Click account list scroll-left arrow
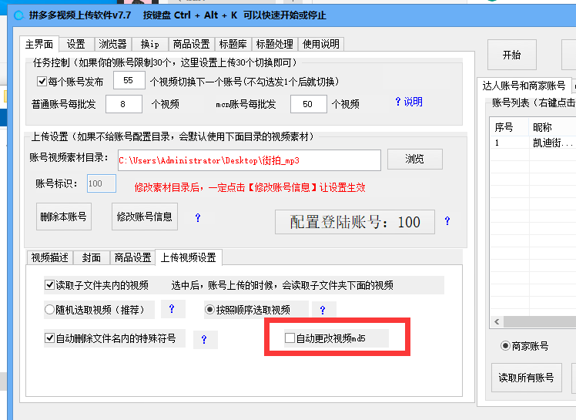Image resolution: width=576 pixels, height=420 pixels. click(x=497, y=322)
